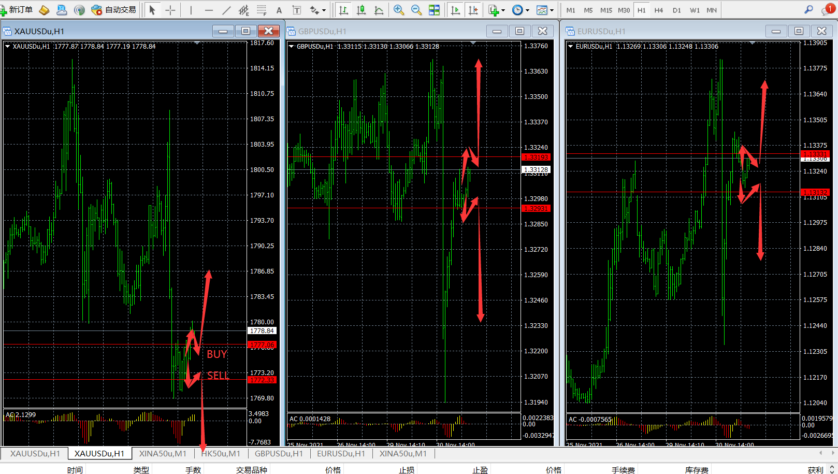Tile chart windows with the grid icon
The width and height of the screenshot is (838, 474).
point(434,10)
